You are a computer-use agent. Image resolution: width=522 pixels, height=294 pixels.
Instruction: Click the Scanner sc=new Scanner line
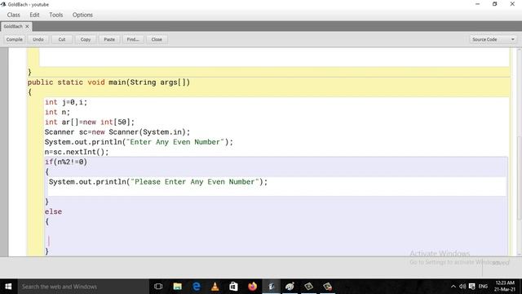pyautogui.click(x=117, y=132)
